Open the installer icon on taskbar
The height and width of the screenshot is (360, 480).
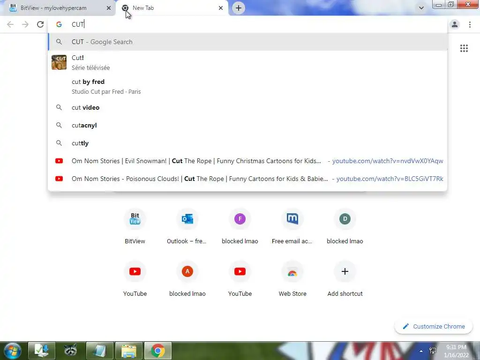pos(42,351)
